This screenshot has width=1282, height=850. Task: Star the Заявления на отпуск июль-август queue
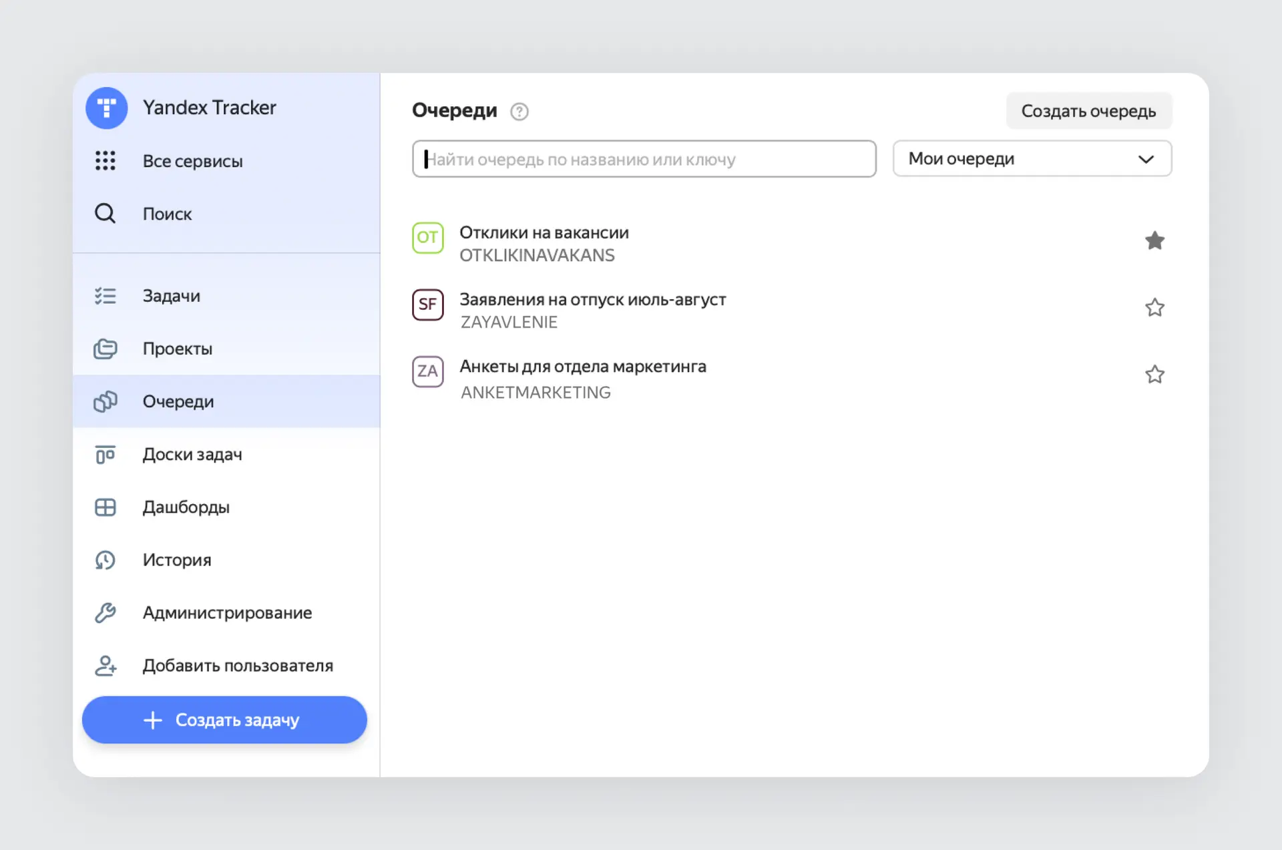coord(1154,308)
